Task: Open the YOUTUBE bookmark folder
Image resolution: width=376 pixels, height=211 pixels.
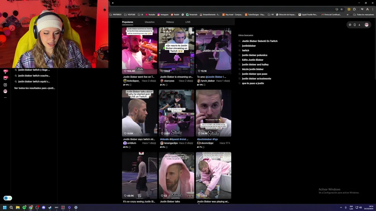Action: tap(130, 15)
